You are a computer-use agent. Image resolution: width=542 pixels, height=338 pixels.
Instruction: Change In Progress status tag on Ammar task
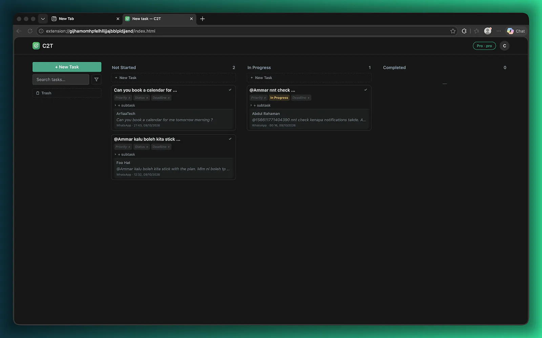tap(279, 98)
